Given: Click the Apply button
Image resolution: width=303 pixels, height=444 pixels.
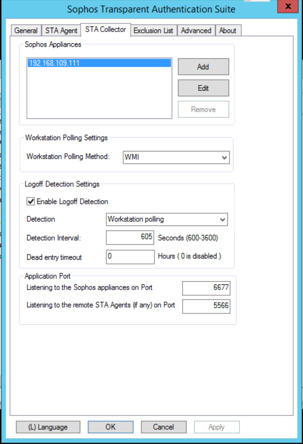Looking at the screenshot, I should (x=217, y=427).
